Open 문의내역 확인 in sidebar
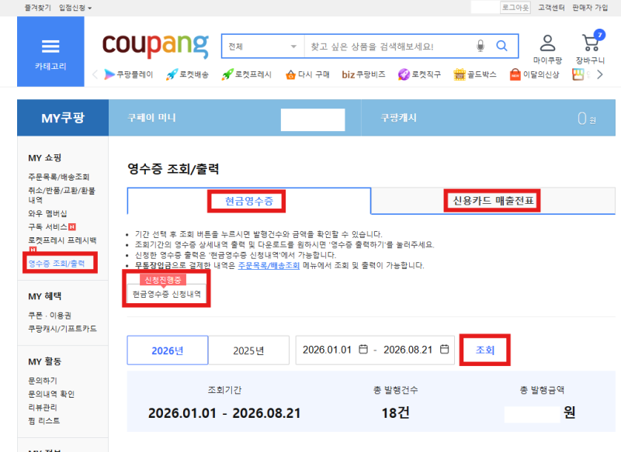 point(51,394)
